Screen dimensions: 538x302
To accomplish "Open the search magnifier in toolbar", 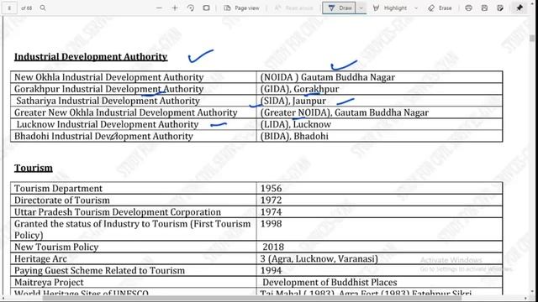I will click(43, 8).
